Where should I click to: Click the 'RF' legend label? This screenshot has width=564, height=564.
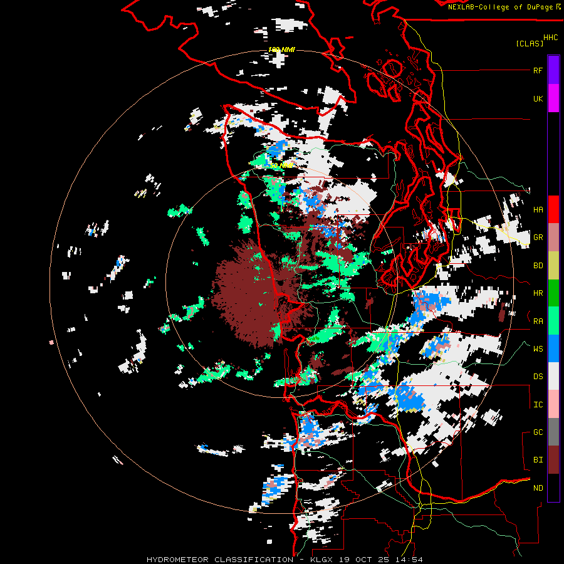pyautogui.click(x=538, y=70)
